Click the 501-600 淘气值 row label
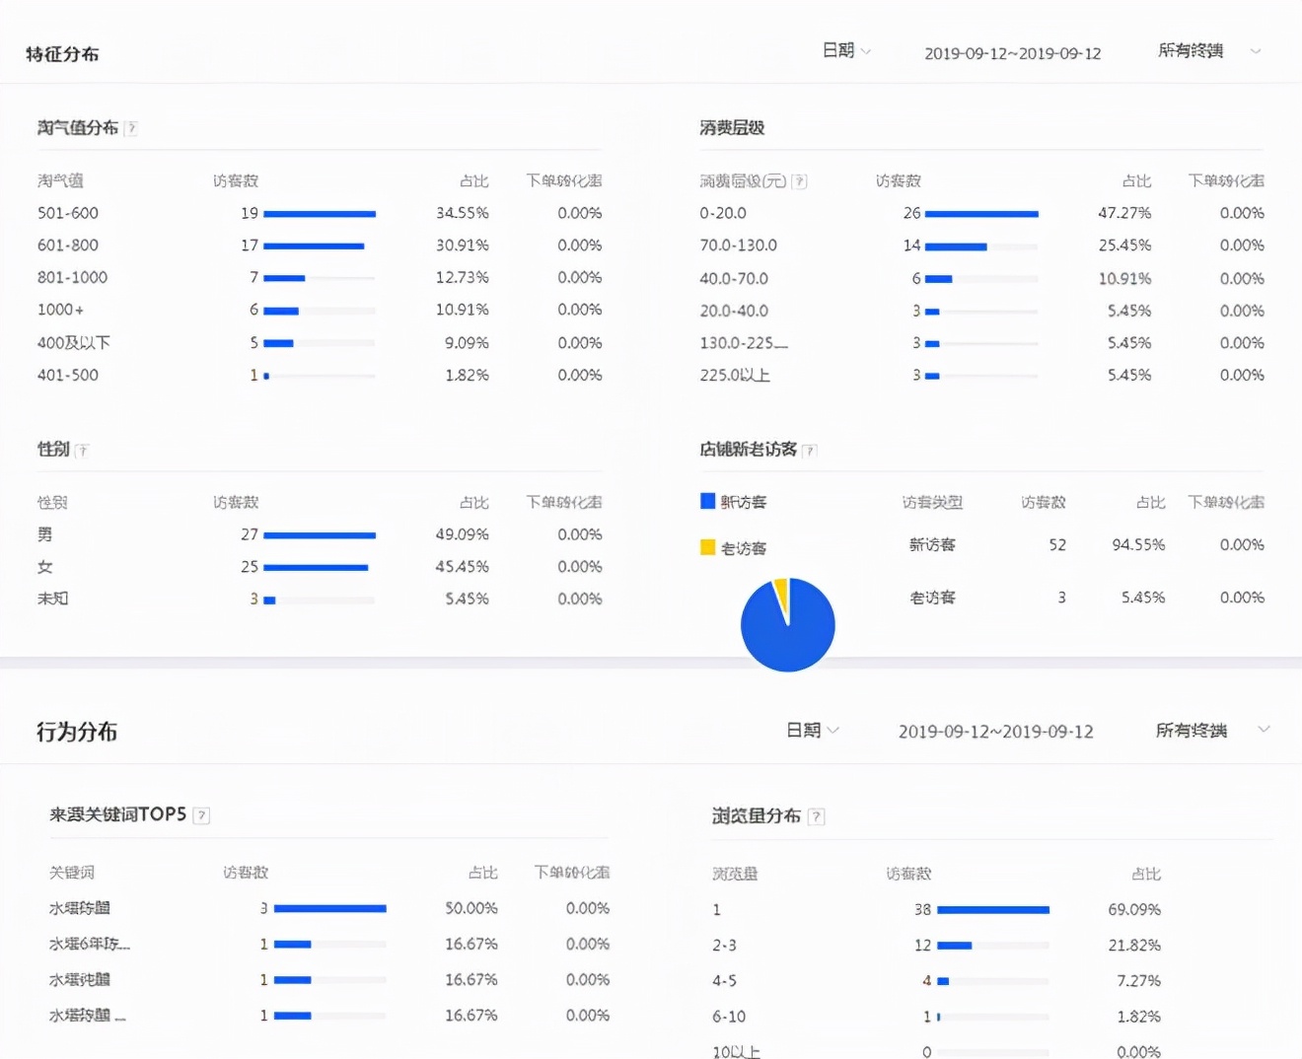The width and height of the screenshot is (1302, 1059). click(x=67, y=213)
